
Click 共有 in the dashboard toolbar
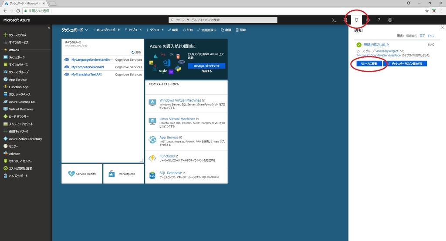(188, 30)
